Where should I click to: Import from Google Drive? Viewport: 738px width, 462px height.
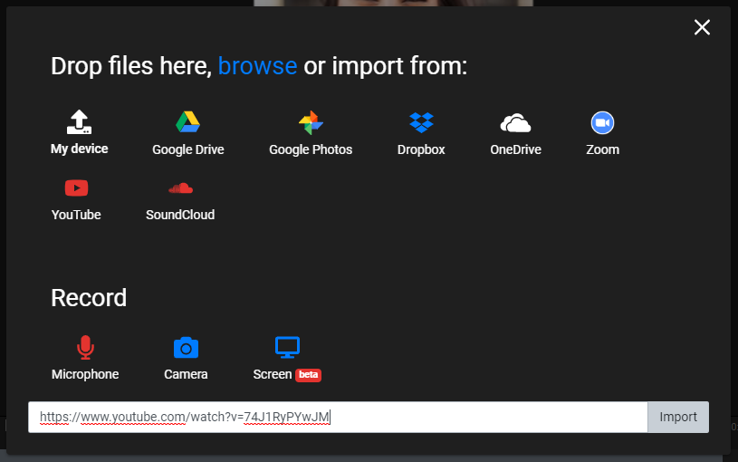click(187, 133)
